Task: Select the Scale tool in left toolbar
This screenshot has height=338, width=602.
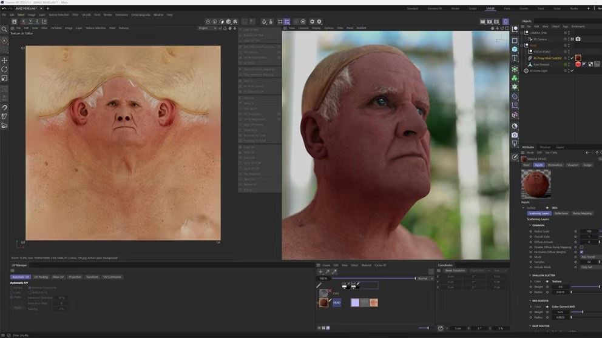Action: (x=4, y=78)
